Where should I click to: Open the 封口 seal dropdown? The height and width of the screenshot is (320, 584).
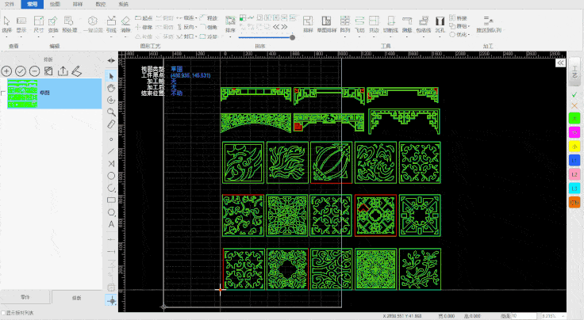click(x=187, y=36)
